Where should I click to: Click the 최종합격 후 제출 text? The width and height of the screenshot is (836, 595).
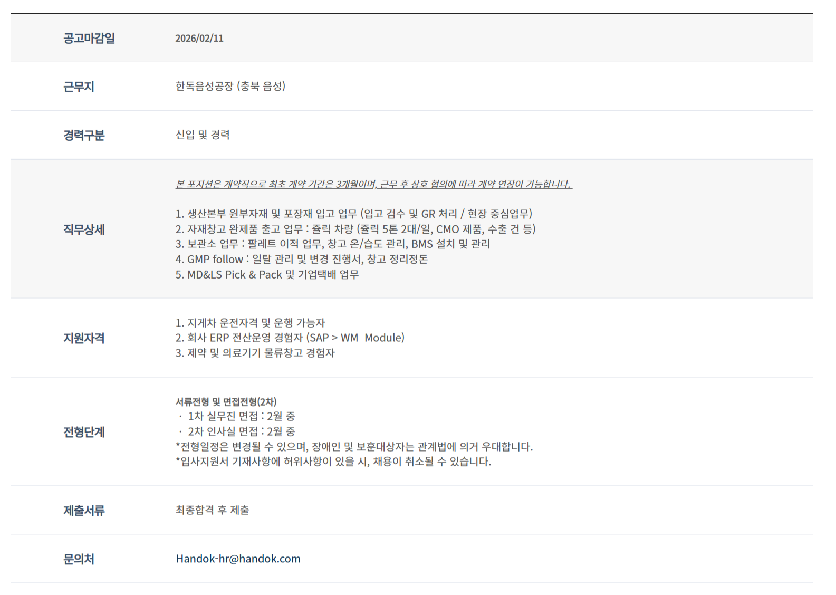pyautogui.click(x=212, y=510)
